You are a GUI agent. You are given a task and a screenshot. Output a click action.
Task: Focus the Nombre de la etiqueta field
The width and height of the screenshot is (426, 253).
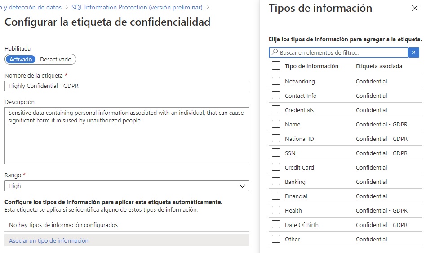point(127,86)
